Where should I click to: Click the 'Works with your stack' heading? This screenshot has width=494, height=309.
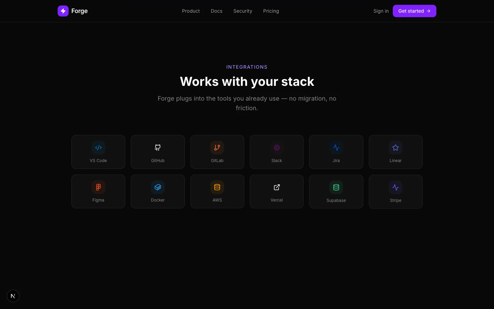247,81
